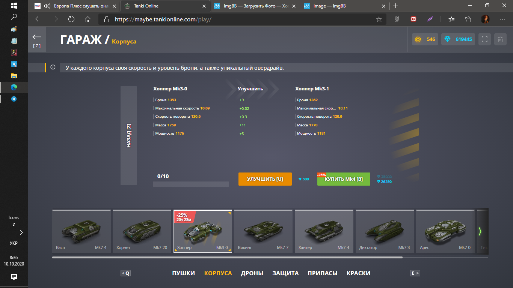Click the УЛУЧШИТЬ [U] upgrade button
The image size is (513, 288).
[x=265, y=179]
